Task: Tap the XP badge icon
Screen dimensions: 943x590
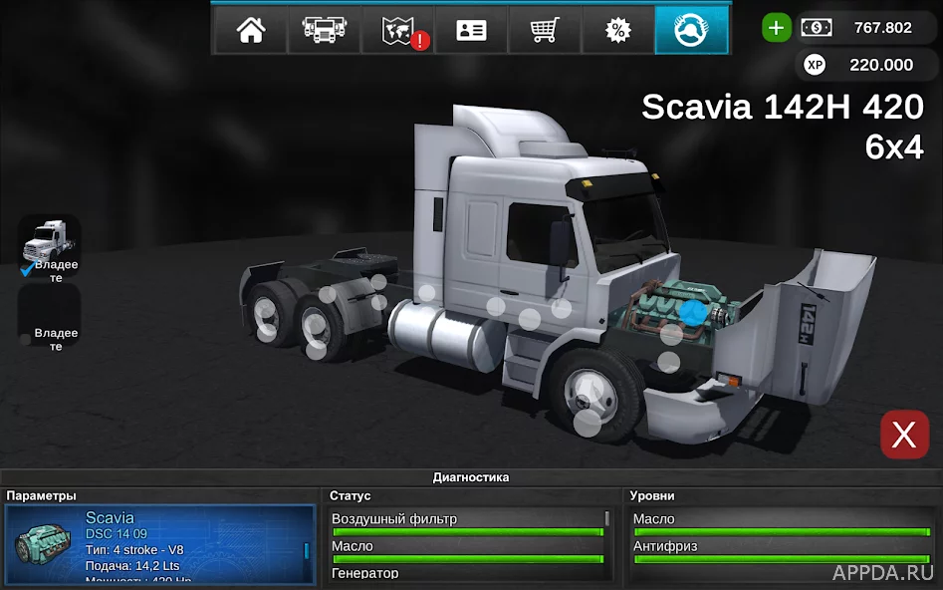Action: (815, 65)
